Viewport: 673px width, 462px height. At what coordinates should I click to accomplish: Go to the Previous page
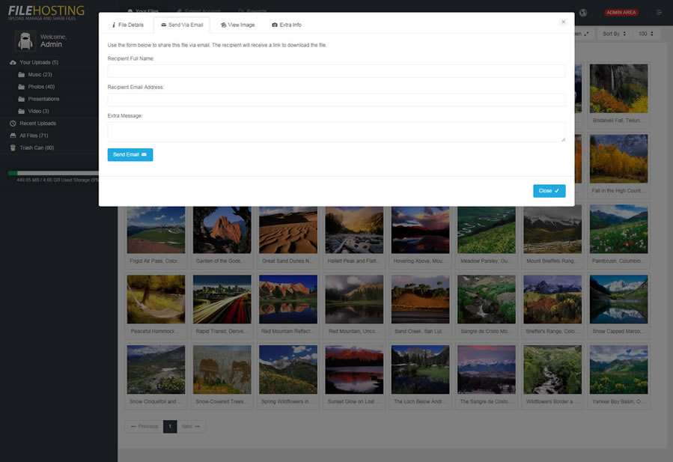144,426
